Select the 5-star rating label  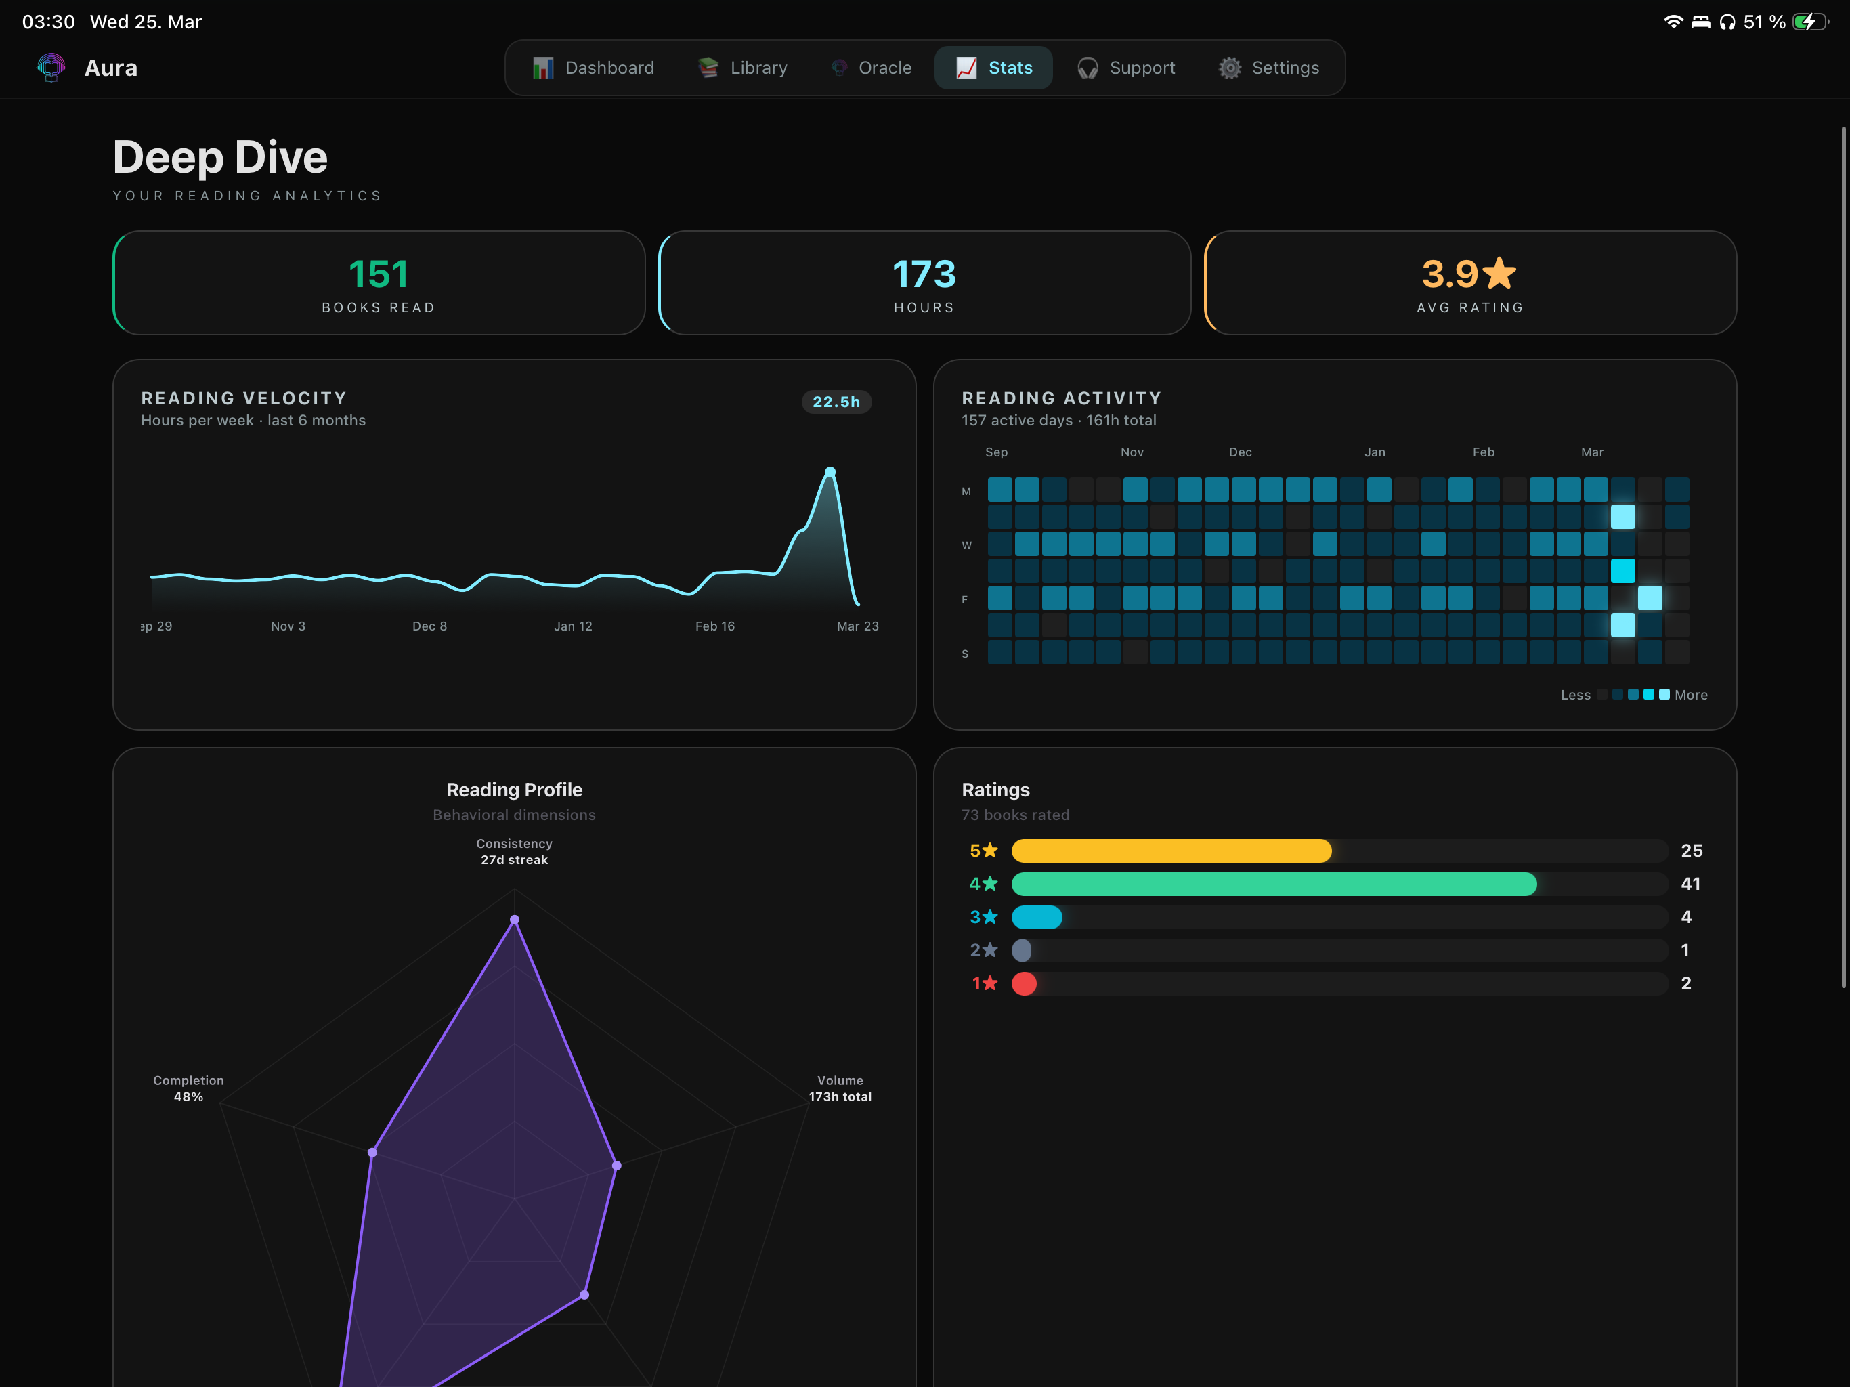click(983, 851)
